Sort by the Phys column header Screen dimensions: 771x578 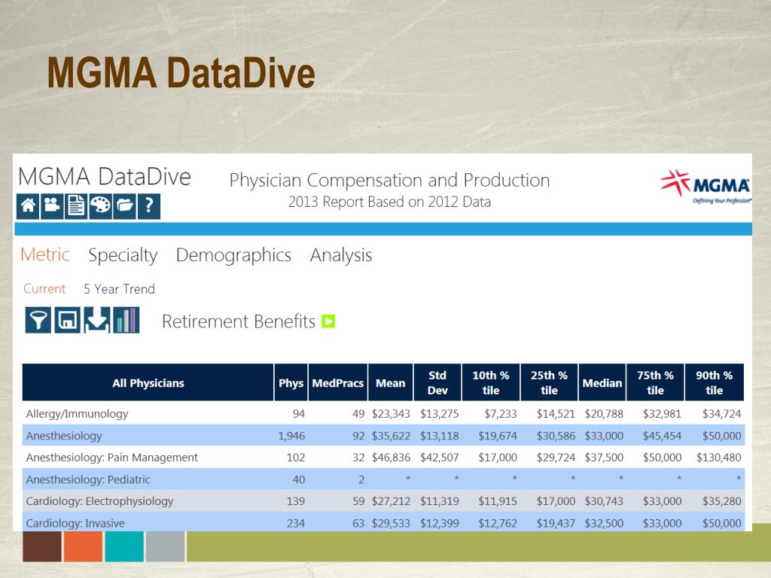291,382
